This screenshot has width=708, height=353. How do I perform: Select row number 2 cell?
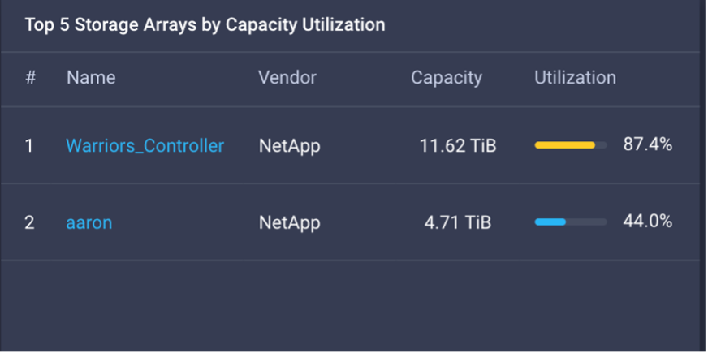[29, 222]
